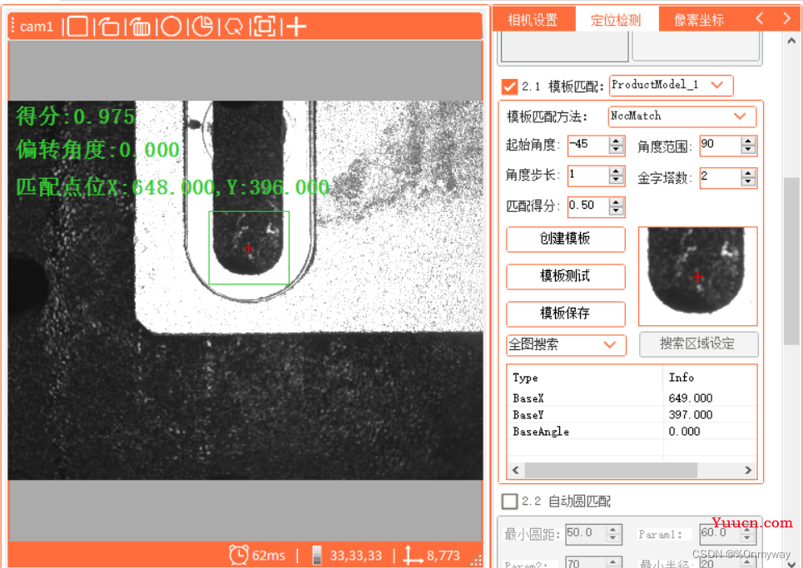Click the fit-image-to-window icon

pos(265,26)
